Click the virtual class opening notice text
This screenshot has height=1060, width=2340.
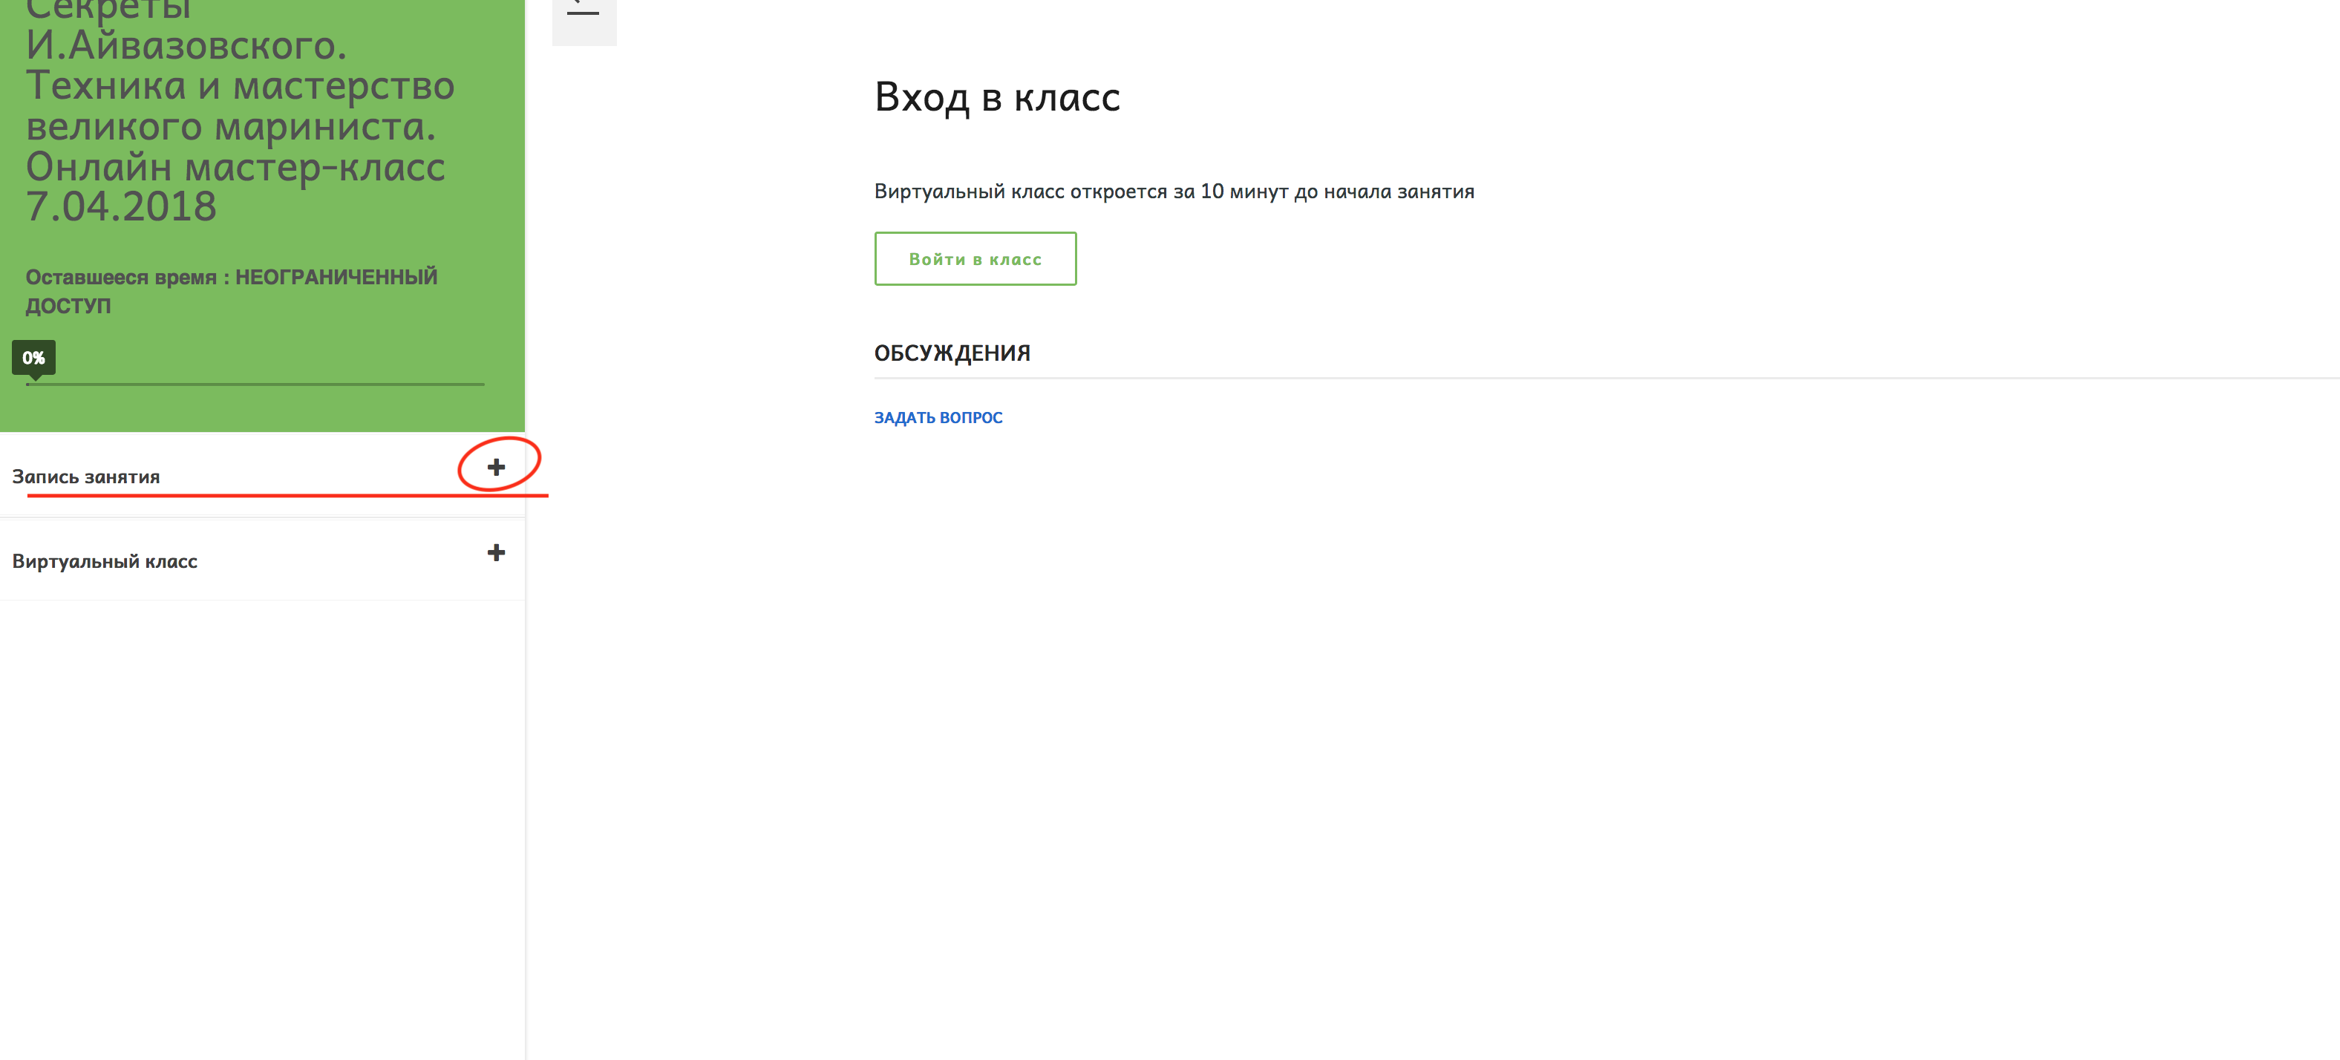pyautogui.click(x=1174, y=192)
